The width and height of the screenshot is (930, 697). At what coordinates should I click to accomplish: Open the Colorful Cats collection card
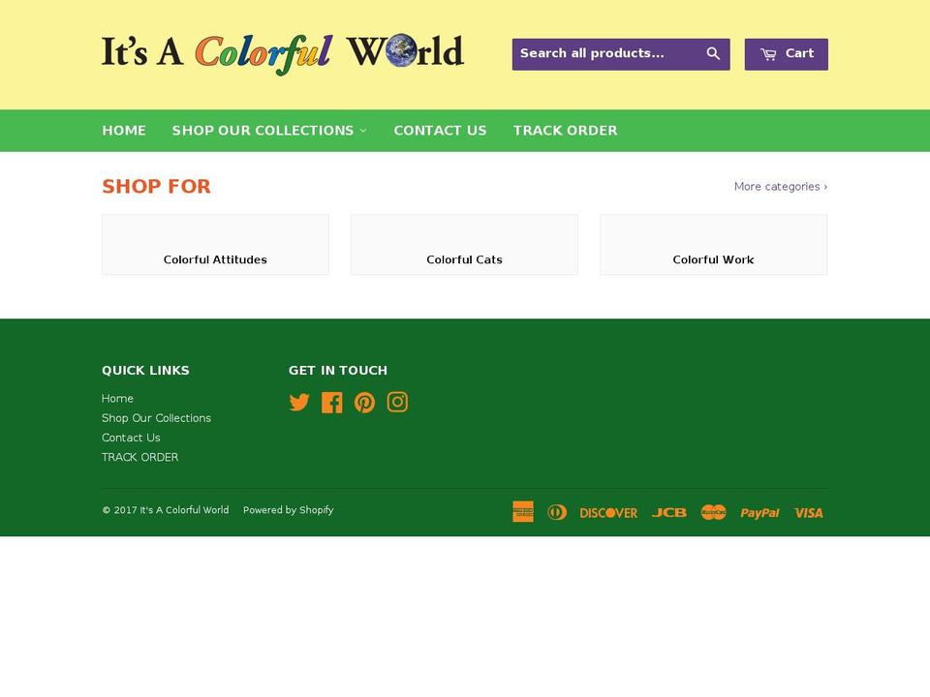pos(464,245)
